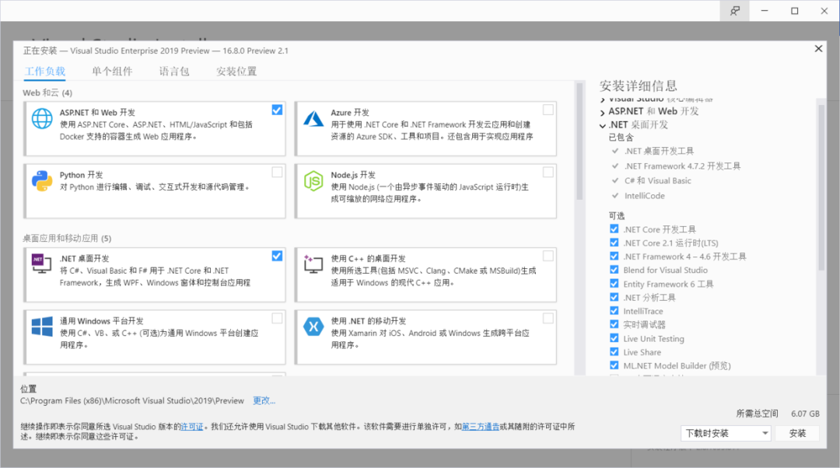Uncheck the ASP.NET 和 Web 开发 workload
The width and height of the screenshot is (840, 468).
click(277, 110)
